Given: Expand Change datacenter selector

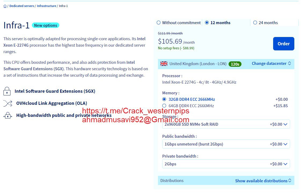Looking at the screenshot, I should pos(271,64).
